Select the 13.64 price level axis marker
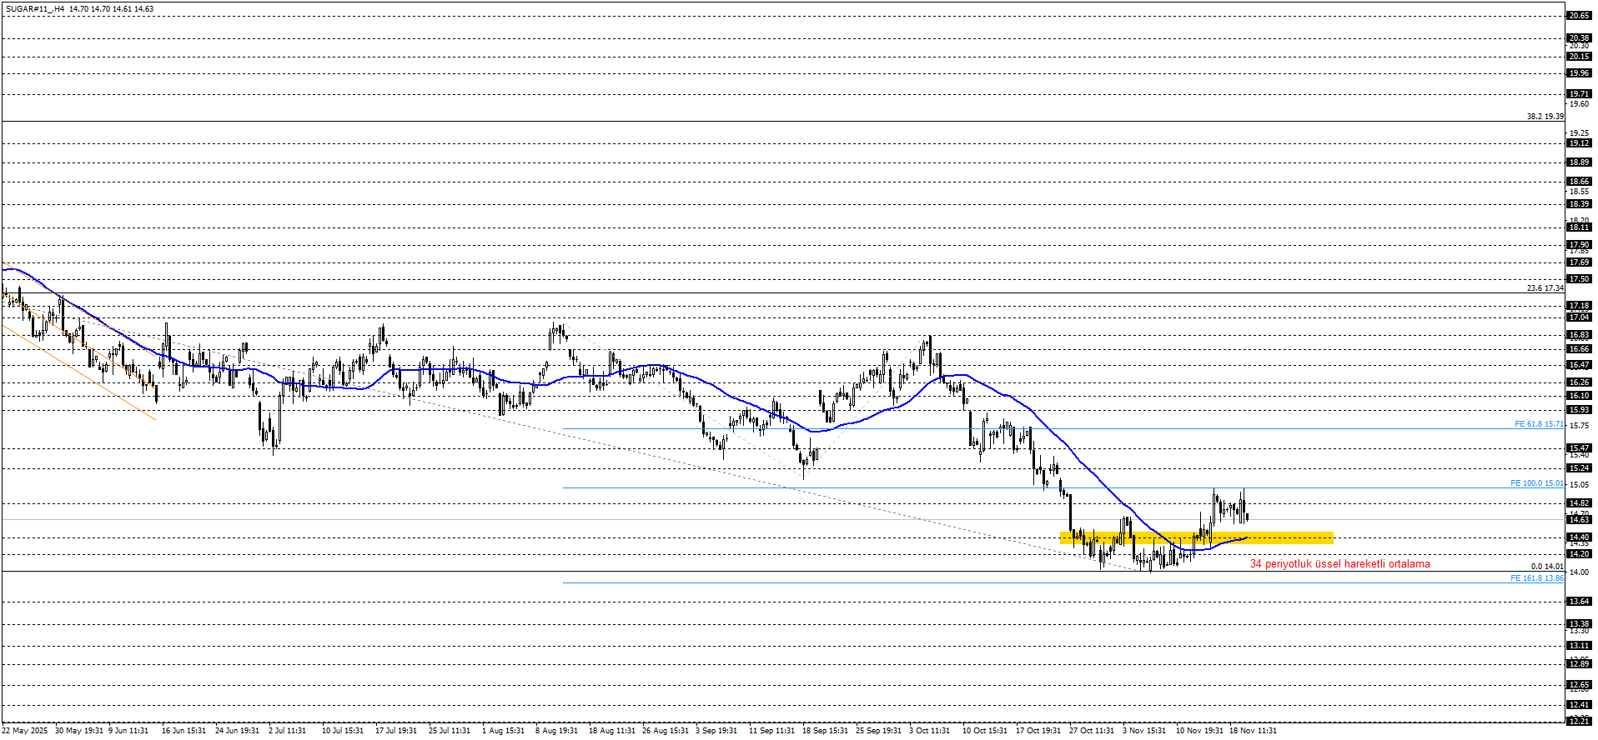1598x740 pixels. [x=1579, y=602]
